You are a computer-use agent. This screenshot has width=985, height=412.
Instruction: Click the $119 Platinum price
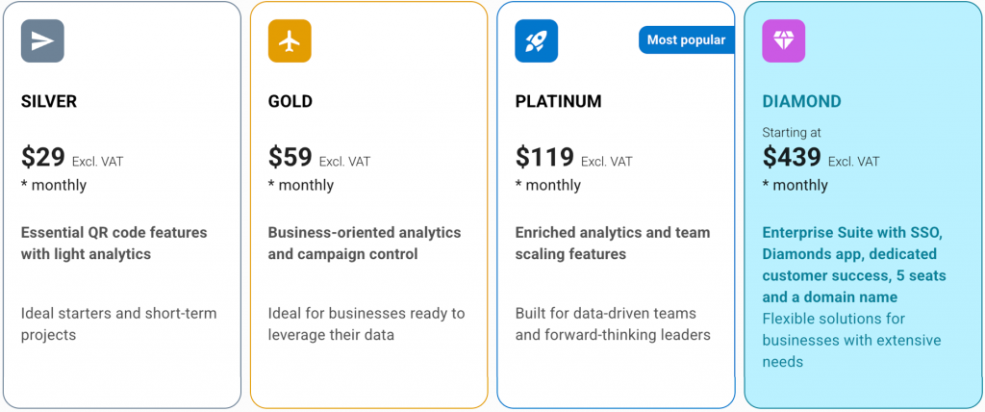(544, 157)
